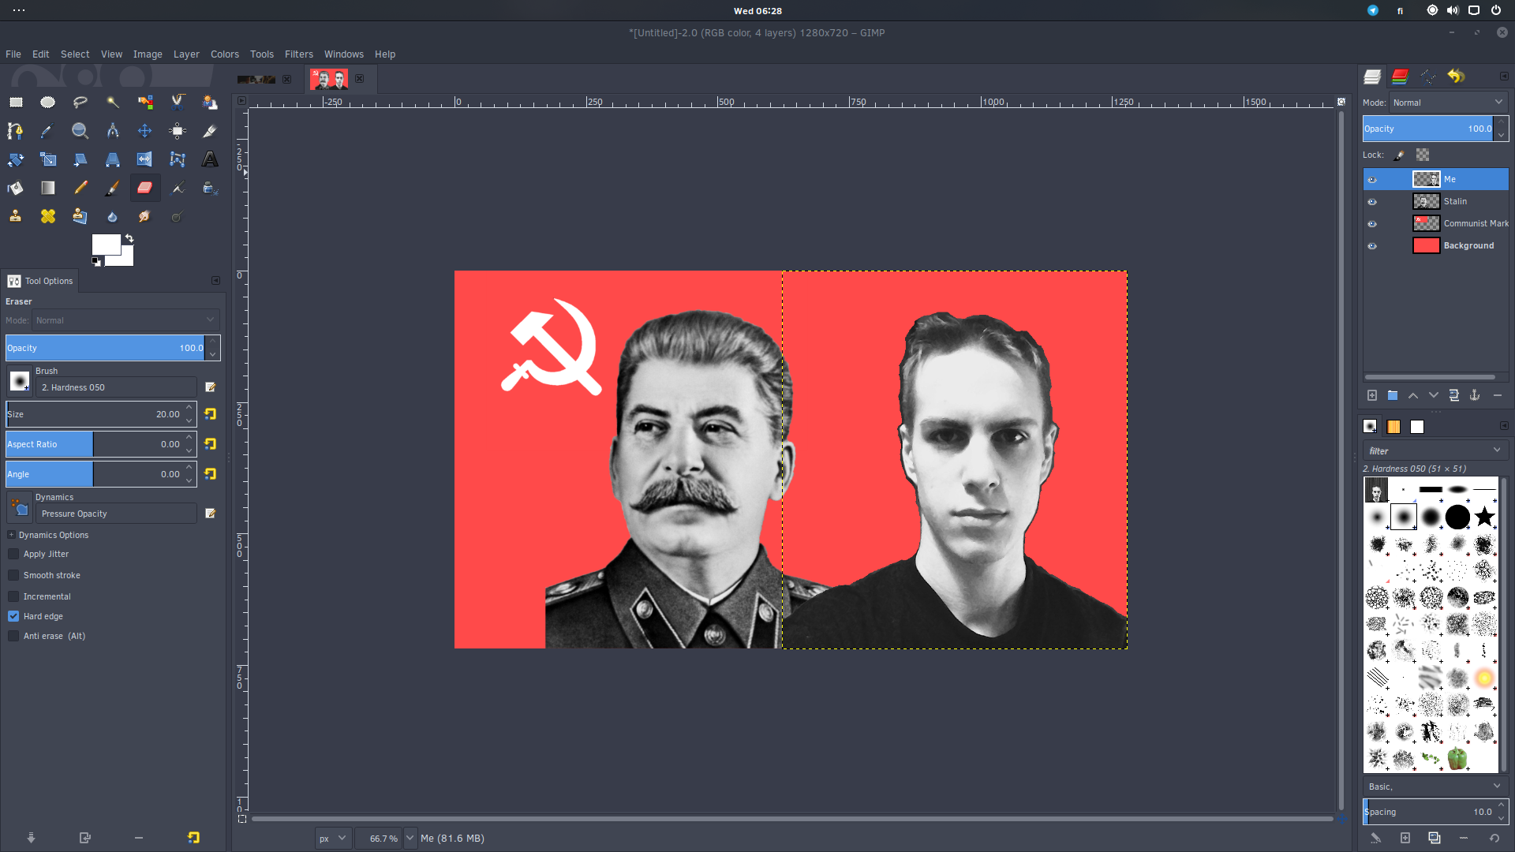Select the Ellipse Select tool
Viewport: 1515px width, 852px height.
pos(48,102)
